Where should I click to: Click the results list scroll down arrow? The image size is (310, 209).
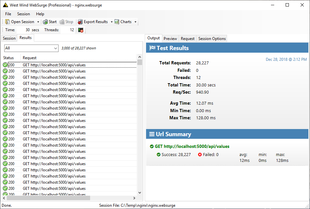click(140, 193)
